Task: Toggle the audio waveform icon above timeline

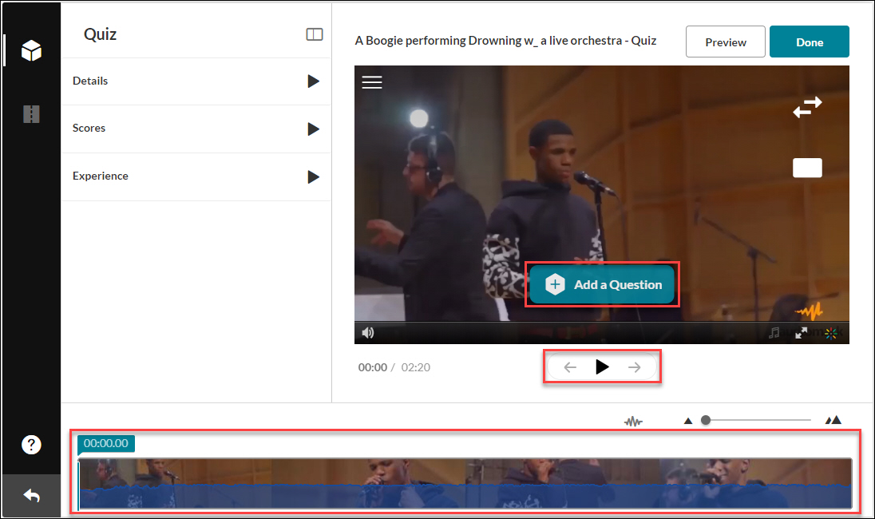Action: [x=633, y=422]
